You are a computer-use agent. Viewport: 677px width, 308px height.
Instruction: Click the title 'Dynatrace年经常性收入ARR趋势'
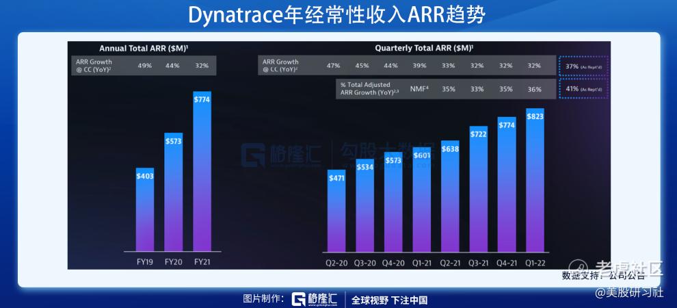[337, 15]
